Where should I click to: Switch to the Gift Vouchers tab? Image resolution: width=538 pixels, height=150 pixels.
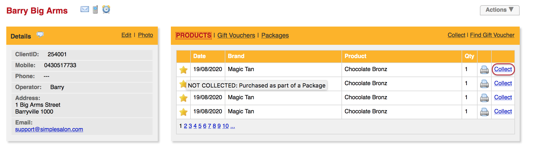pyautogui.click(x=236, y=35)
